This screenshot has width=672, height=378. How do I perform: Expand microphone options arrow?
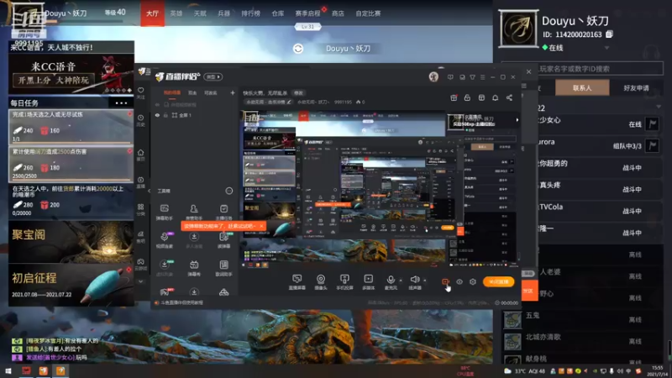[x=401, y=281]
